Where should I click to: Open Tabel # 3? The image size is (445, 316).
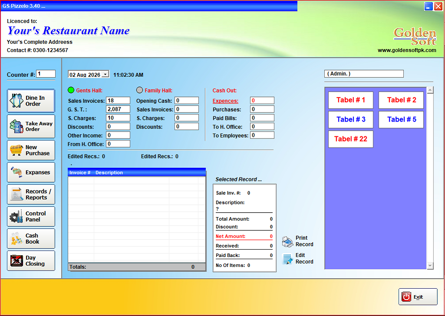(351, 119)
